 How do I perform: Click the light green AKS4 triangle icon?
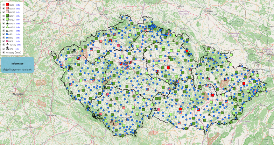(7, 27)
